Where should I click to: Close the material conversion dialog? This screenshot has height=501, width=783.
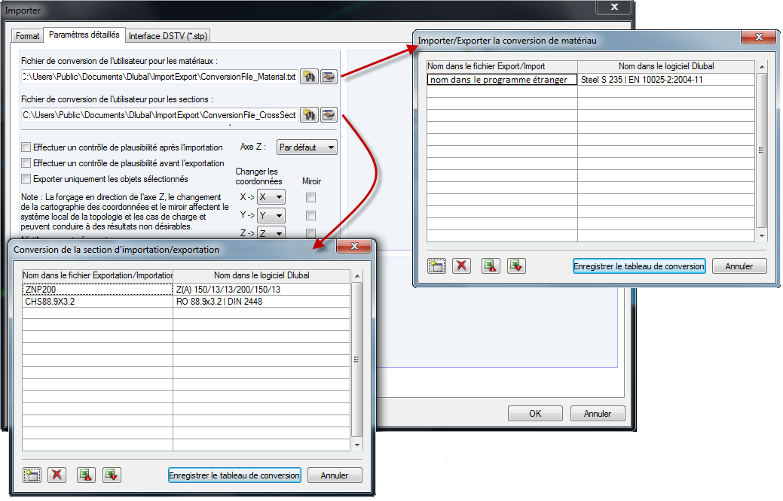759,37
